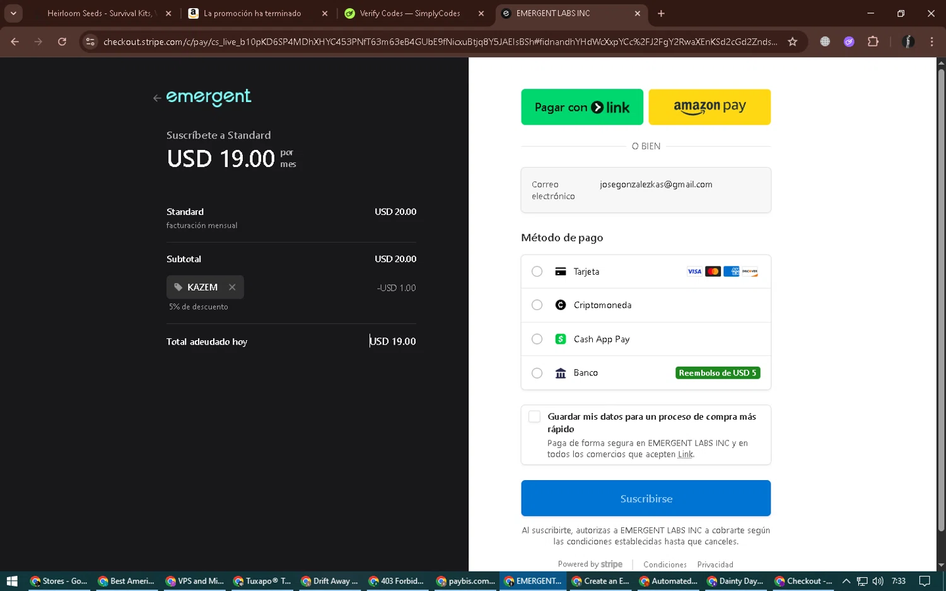Switch to Verify Codes SimplyCodes tab

point(410,13)
